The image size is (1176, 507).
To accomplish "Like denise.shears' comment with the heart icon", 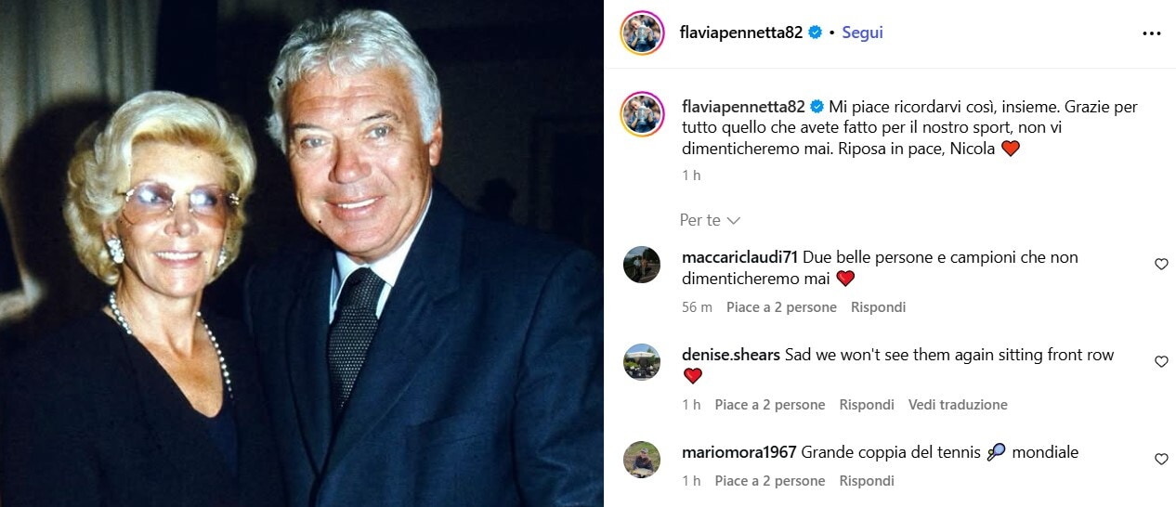I will pos(1161,362).
